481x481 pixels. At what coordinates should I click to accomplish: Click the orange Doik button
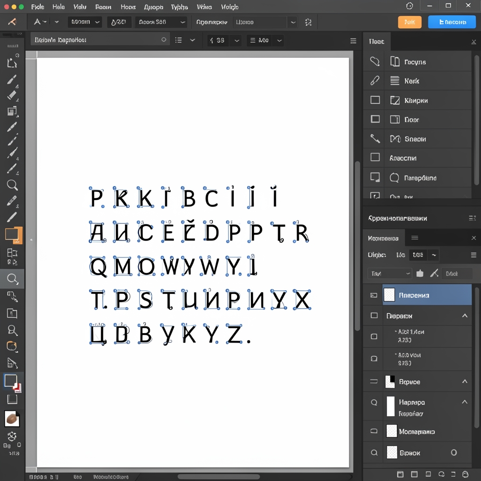[x=410, y=22]
